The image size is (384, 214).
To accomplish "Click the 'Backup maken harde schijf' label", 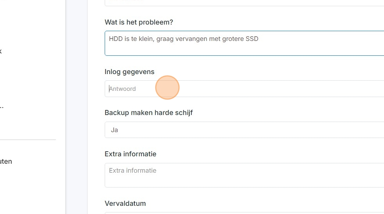I will tap(148, 113).
